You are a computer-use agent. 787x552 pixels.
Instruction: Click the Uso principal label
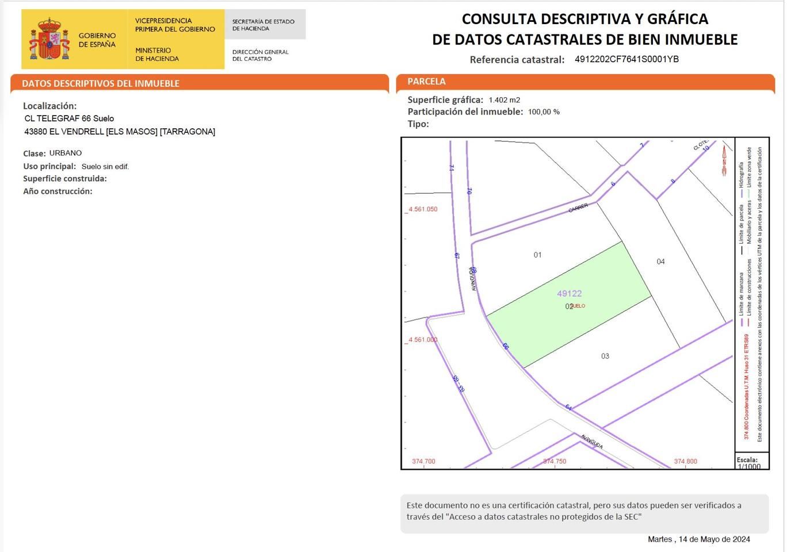pos(49,166)
